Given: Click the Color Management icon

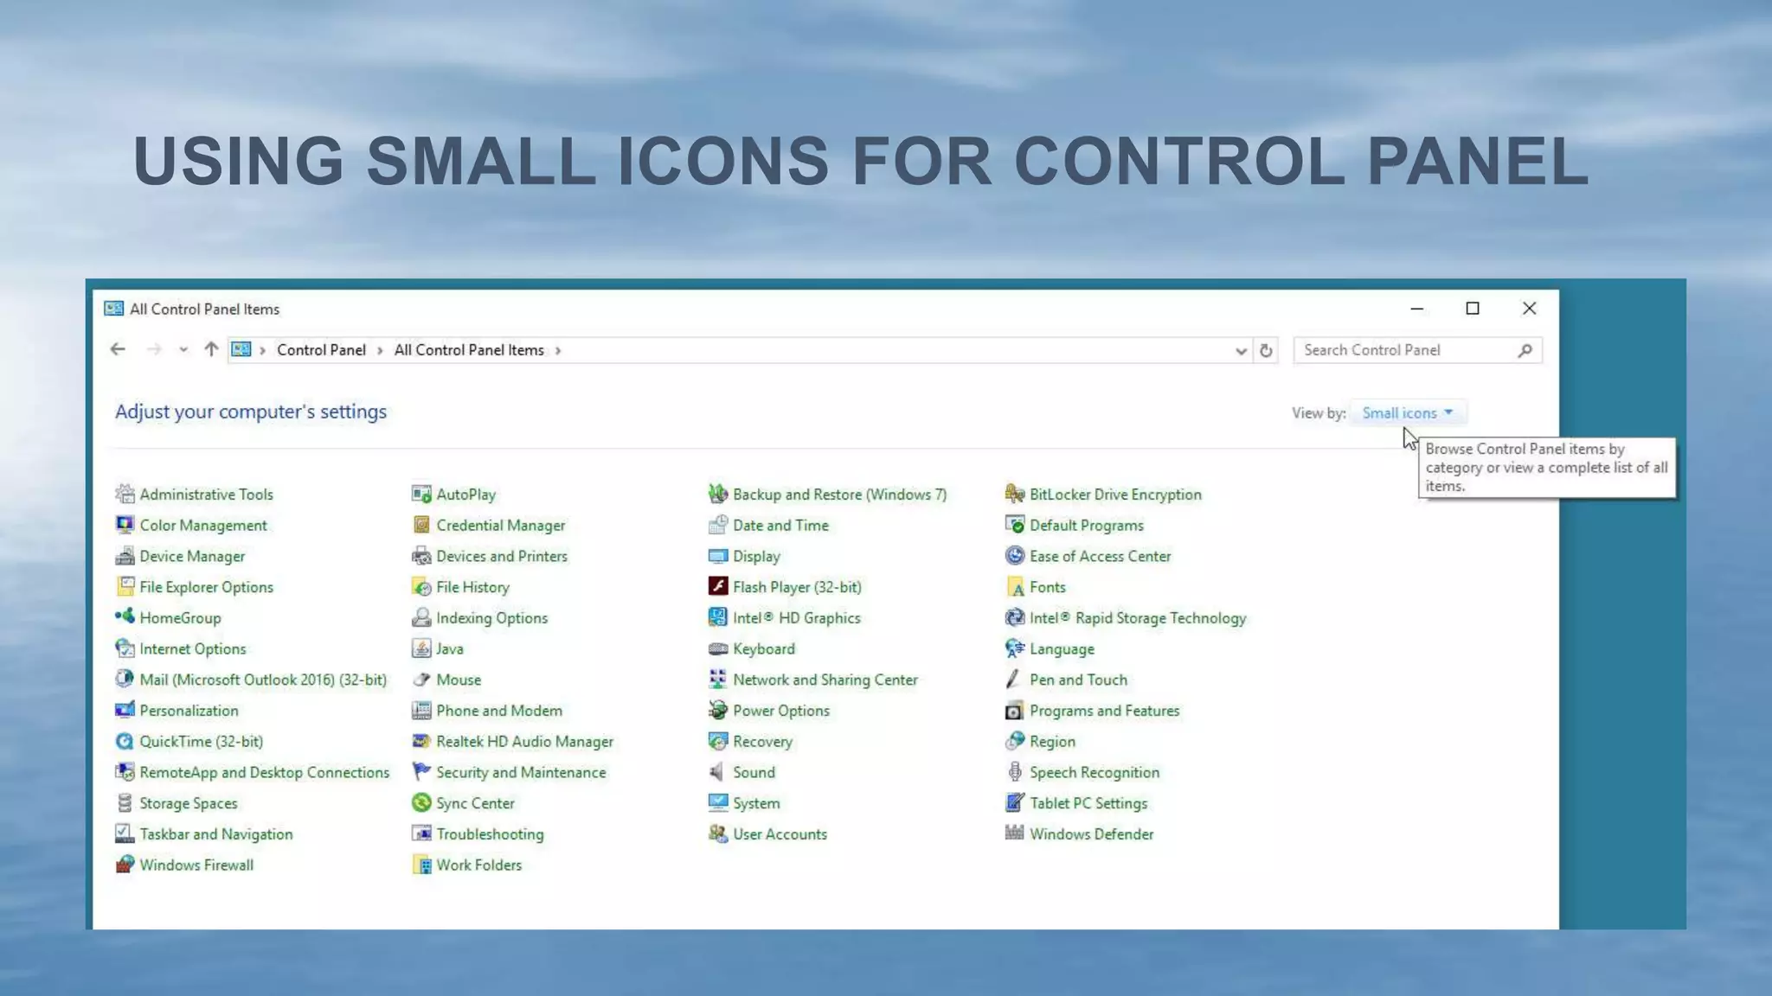Looking at the screenshot, I should point(125,525).
